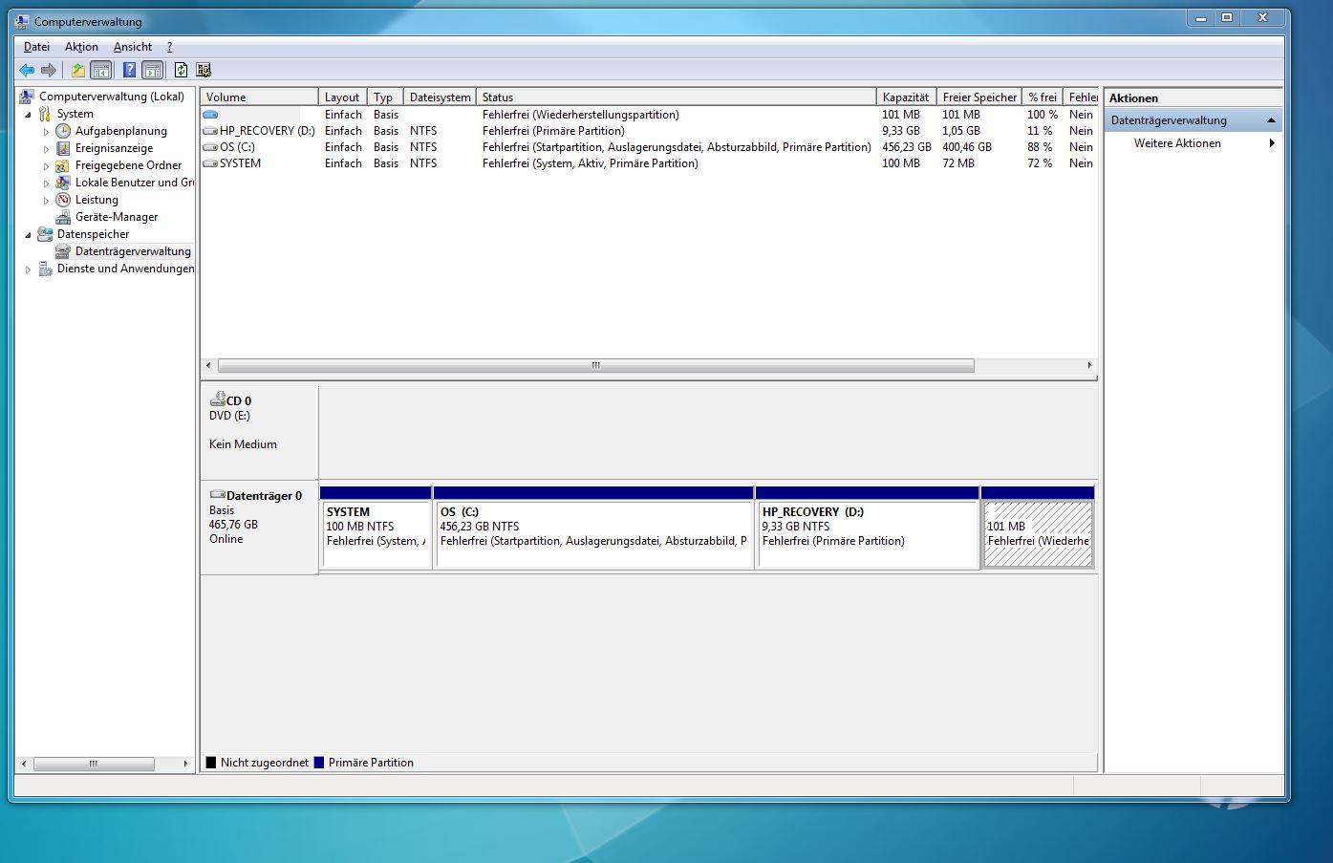Sort by the Layout column header
1333x863 pixels.
(x=343, y=97)
